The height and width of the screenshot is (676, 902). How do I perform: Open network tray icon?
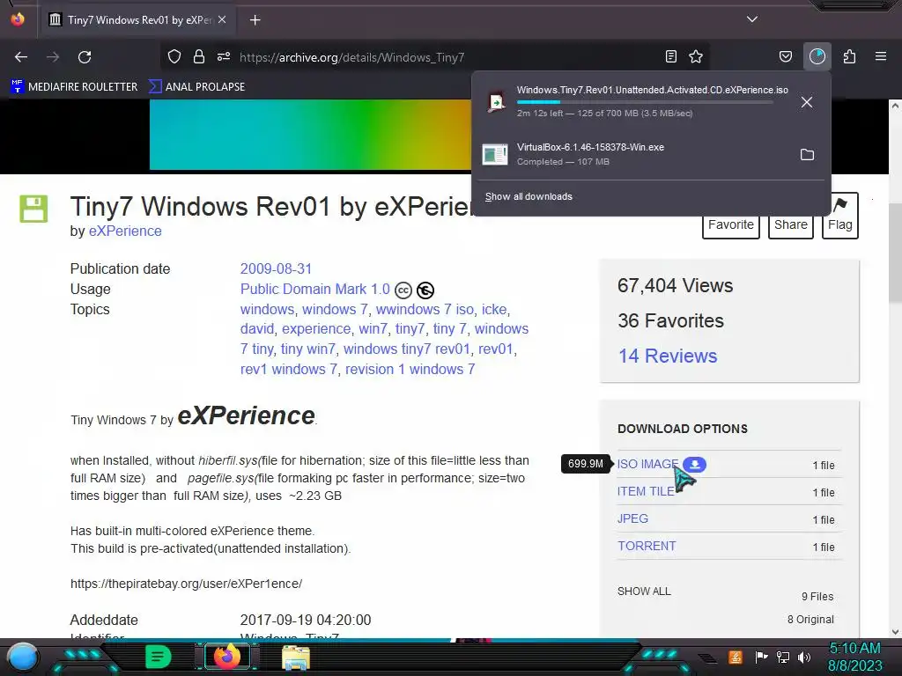click(783, 657)
